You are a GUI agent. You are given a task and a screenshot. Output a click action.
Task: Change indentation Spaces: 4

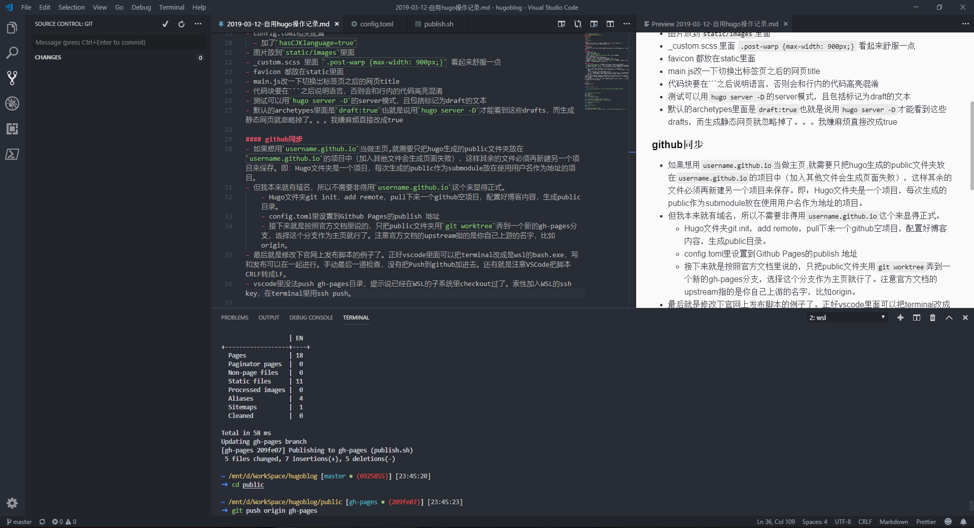click(815, 522)
